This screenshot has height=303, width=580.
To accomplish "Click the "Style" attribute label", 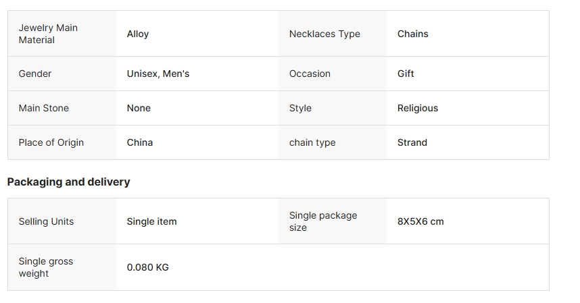I will [300, 108].
